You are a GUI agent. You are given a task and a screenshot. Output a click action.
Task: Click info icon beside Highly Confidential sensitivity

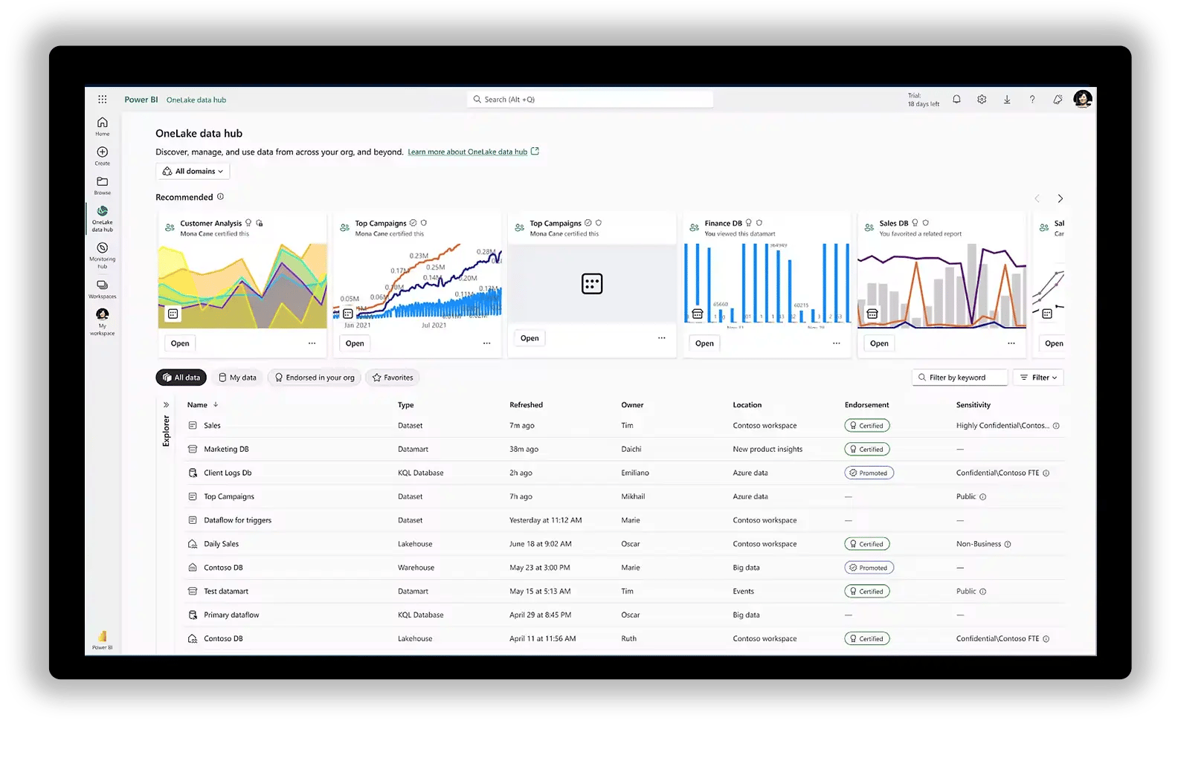[1056, 426]
